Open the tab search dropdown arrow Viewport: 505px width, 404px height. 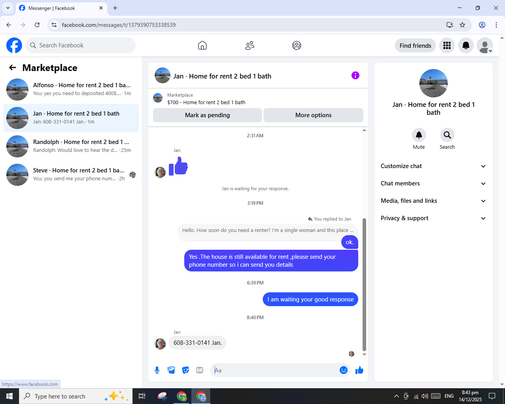(8, 8)
